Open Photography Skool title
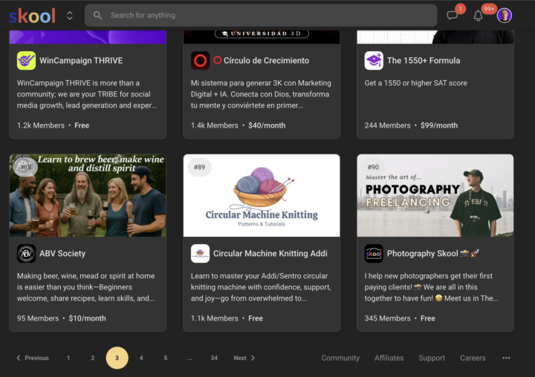The height and width of the screenshot is (377, 535). pos(433,254)
